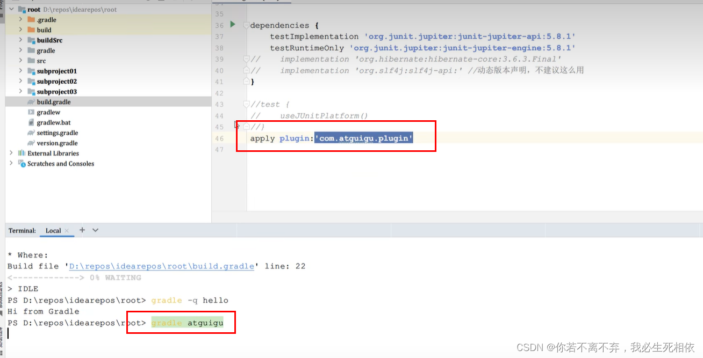Expand the src folder
This screenshot has height=358, width=703.
click(21, 61)
